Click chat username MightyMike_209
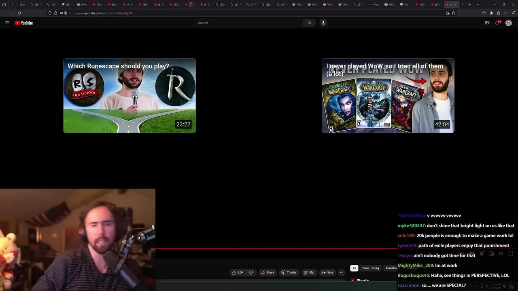The height and width of the screenshot is (291, 518). click(x=416, y=266)
